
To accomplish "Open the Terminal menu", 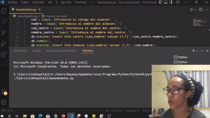I will (x=80, y=2).
